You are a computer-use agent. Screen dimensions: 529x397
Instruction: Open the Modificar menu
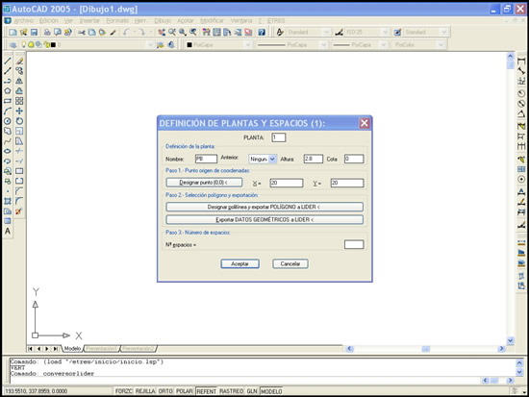(212, 21)
